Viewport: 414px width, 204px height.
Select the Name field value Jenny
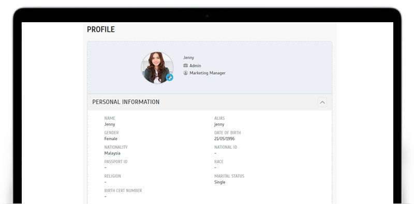coord(110,124)
